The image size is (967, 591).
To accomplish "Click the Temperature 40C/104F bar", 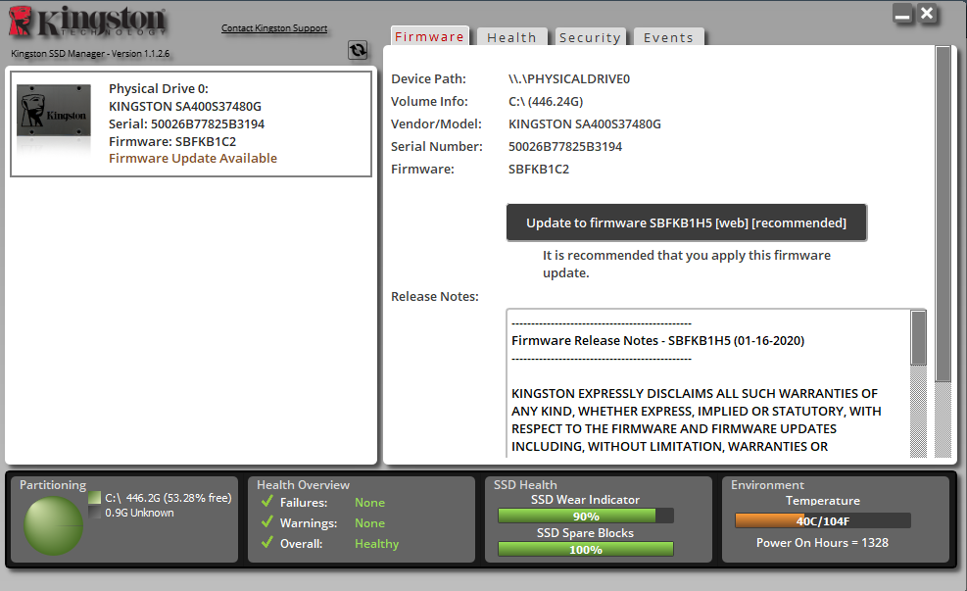I will (x=823, y=520).
